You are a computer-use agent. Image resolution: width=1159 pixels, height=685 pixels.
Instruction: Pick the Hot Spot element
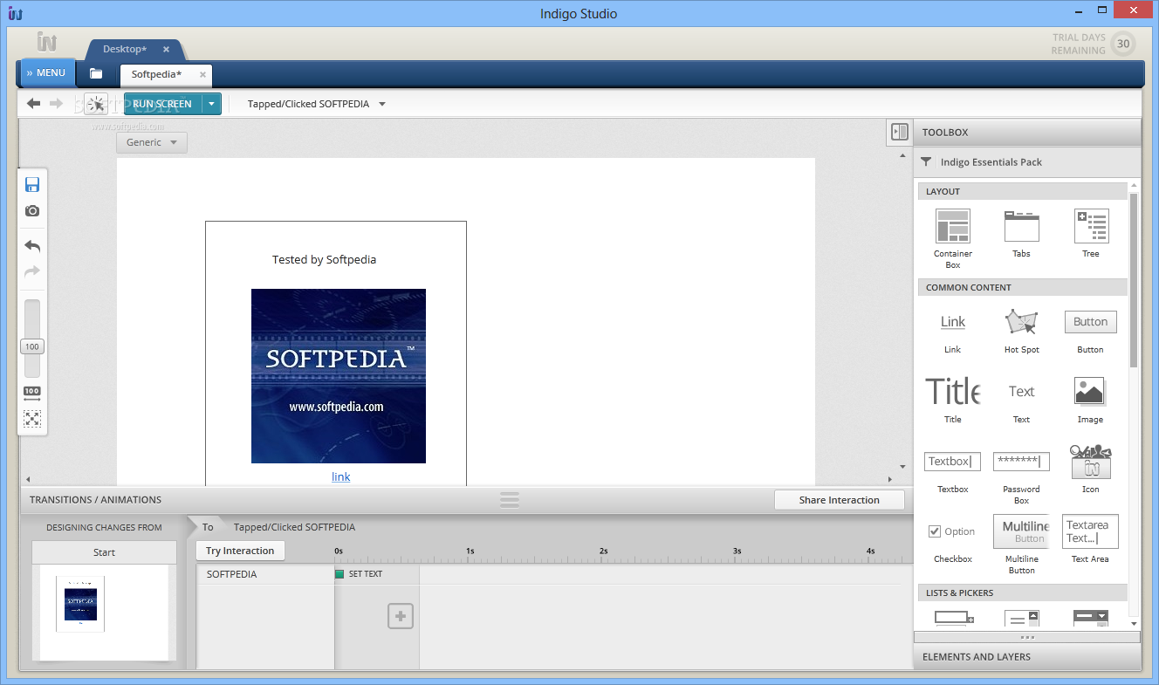coord(1021,331)
